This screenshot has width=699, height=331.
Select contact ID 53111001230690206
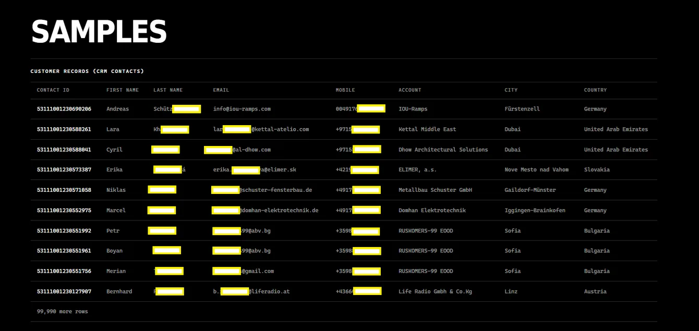[64, 109]
